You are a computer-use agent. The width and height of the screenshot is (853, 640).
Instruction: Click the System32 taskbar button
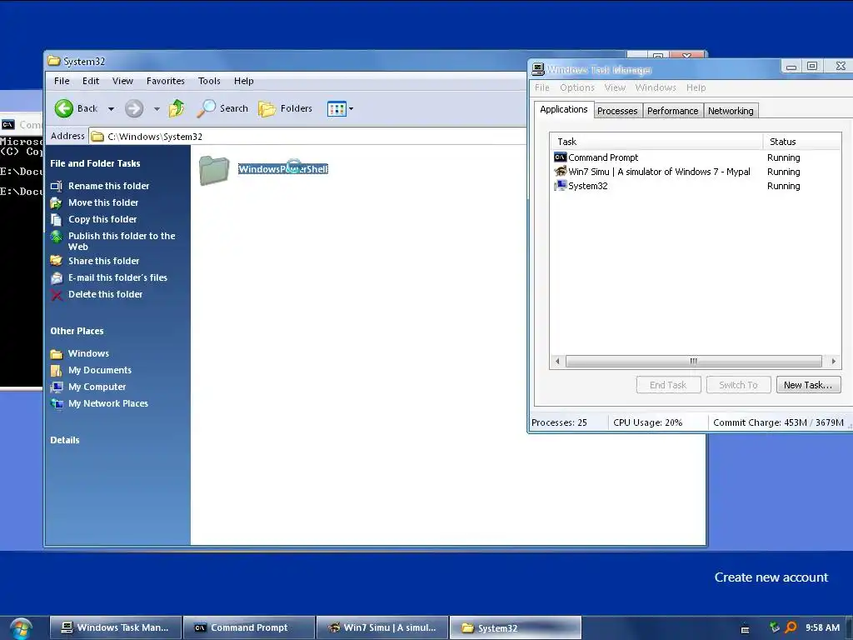(516, 627)
